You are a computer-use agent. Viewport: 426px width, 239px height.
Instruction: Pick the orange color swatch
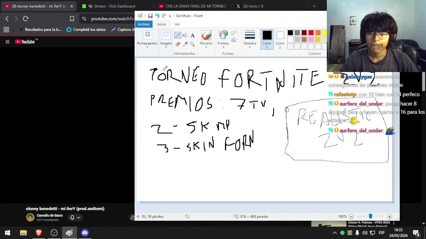(318, 33)
